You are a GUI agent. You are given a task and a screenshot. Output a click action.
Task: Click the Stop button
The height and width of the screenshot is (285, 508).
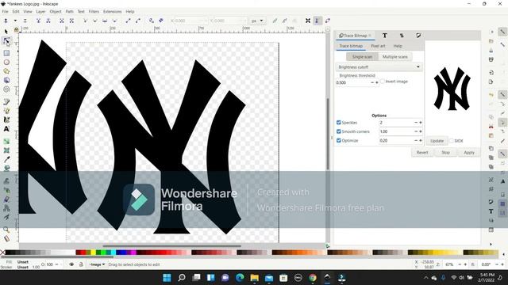(445, 152)
